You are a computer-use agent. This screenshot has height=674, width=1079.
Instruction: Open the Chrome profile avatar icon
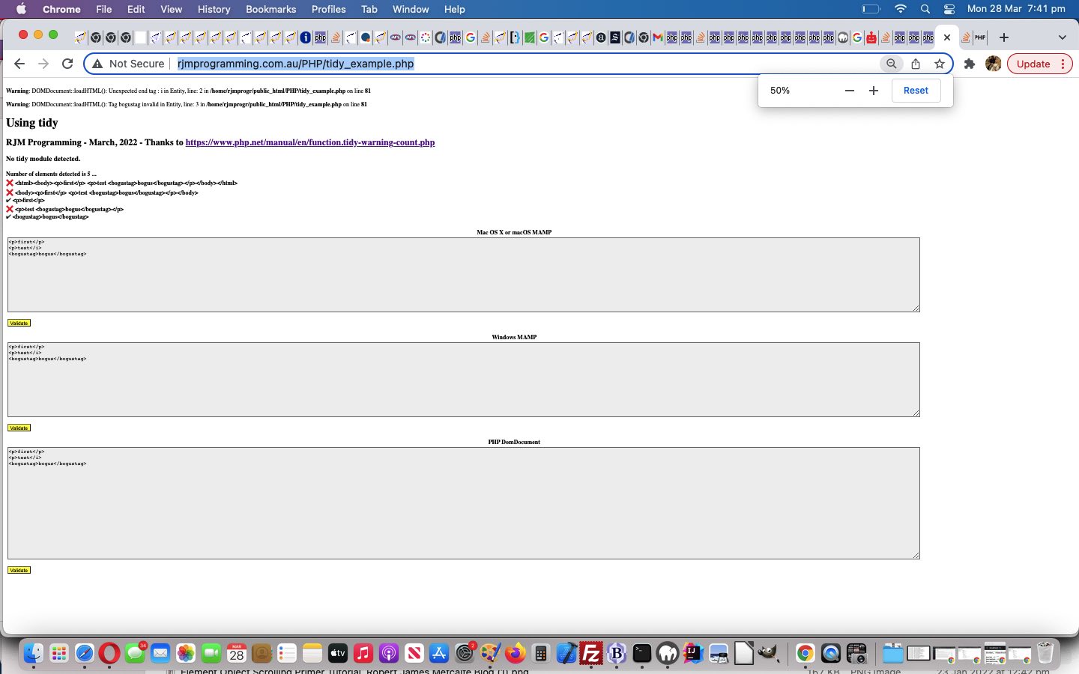(993, 64)
